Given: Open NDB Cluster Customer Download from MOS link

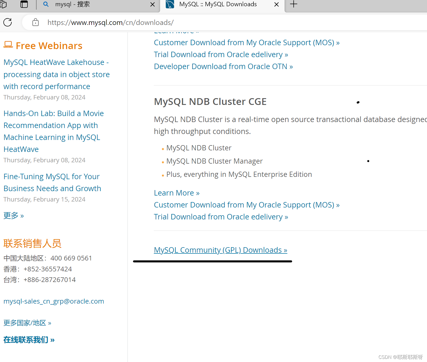Looking at the screenshot, I should 247,205.
